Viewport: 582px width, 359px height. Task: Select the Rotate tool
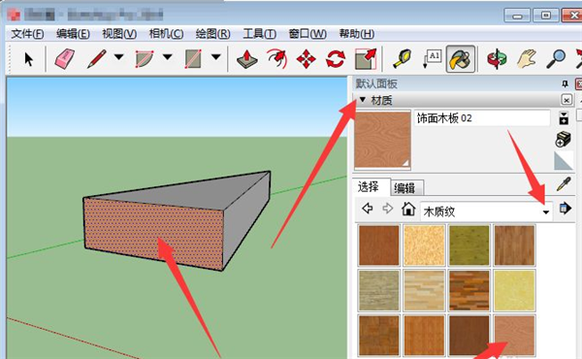coord(336,59)
